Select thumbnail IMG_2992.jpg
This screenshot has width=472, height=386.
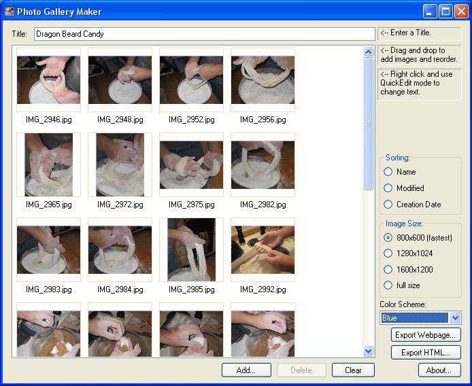pyautogui.click(x=263, y=249)
